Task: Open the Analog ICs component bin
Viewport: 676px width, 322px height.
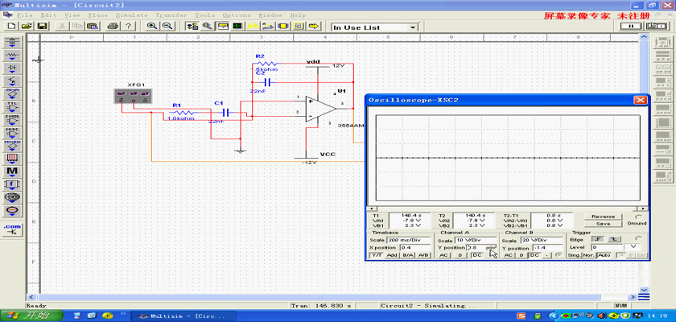Action: coord(13,94)
